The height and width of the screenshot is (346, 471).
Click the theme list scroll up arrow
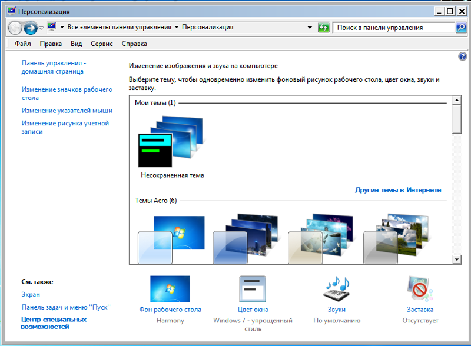tap(457, 100)
